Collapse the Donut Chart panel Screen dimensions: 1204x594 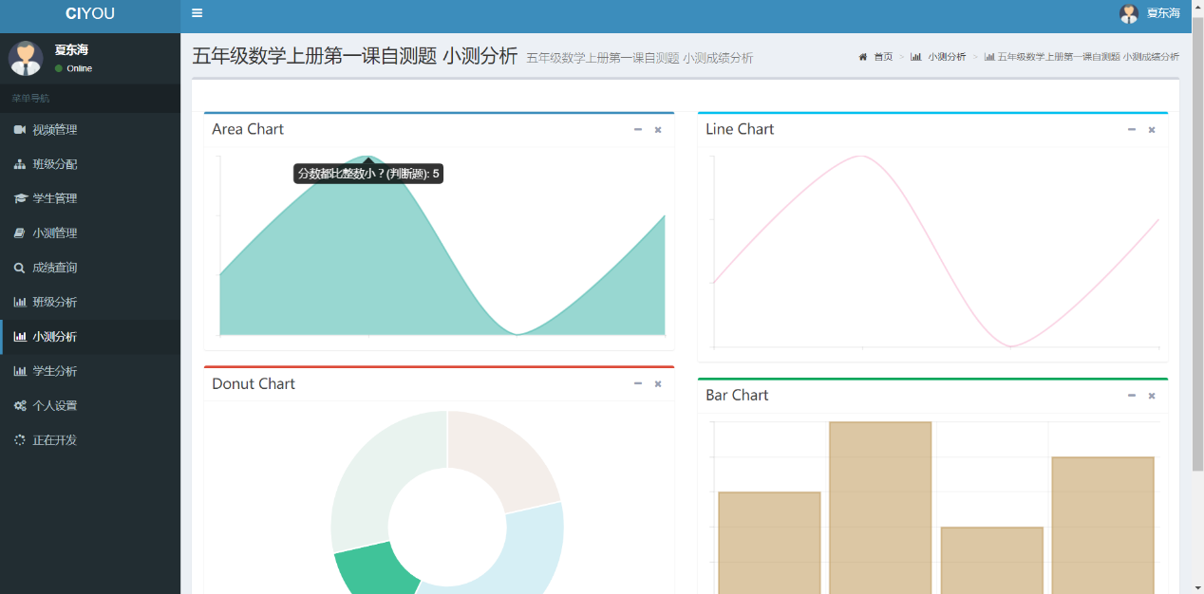tap(638, 383)
